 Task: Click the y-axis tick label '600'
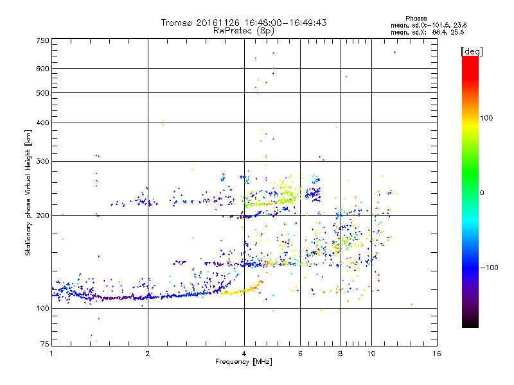[42, 69]
